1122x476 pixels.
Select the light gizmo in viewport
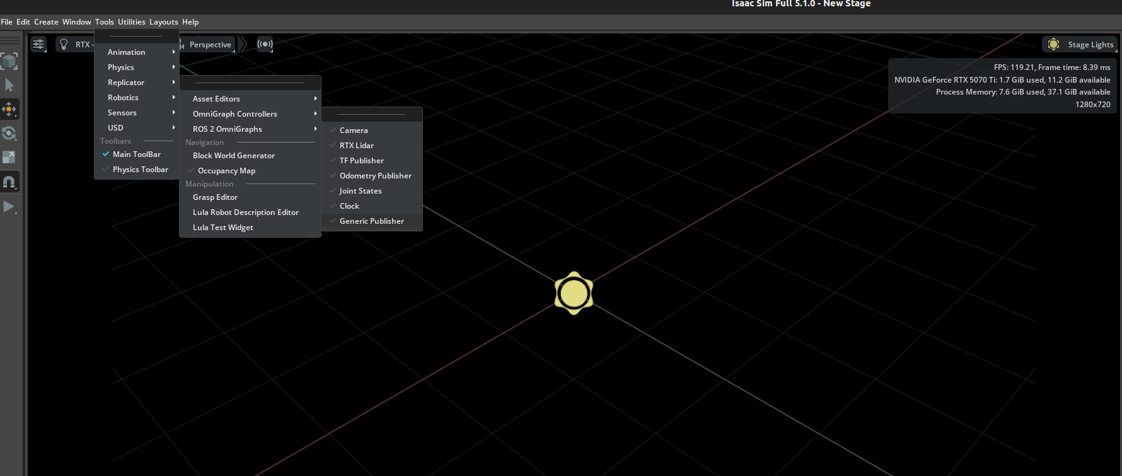574,293
